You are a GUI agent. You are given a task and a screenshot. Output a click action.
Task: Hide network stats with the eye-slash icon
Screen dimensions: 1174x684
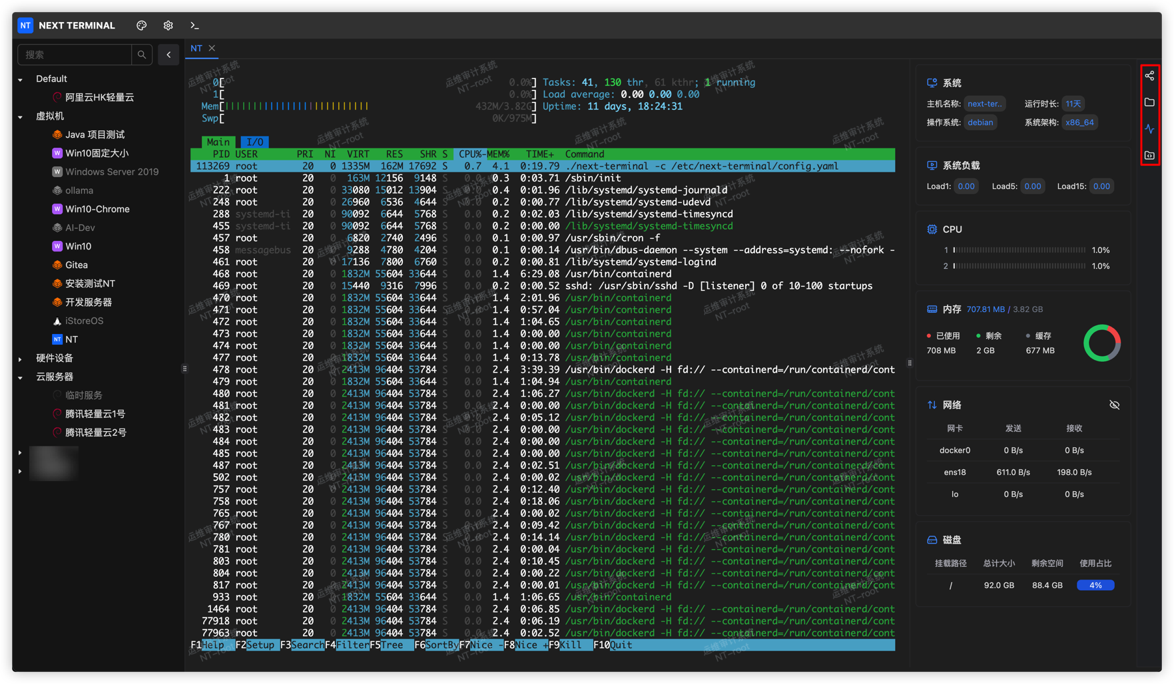click(1115, 405)
